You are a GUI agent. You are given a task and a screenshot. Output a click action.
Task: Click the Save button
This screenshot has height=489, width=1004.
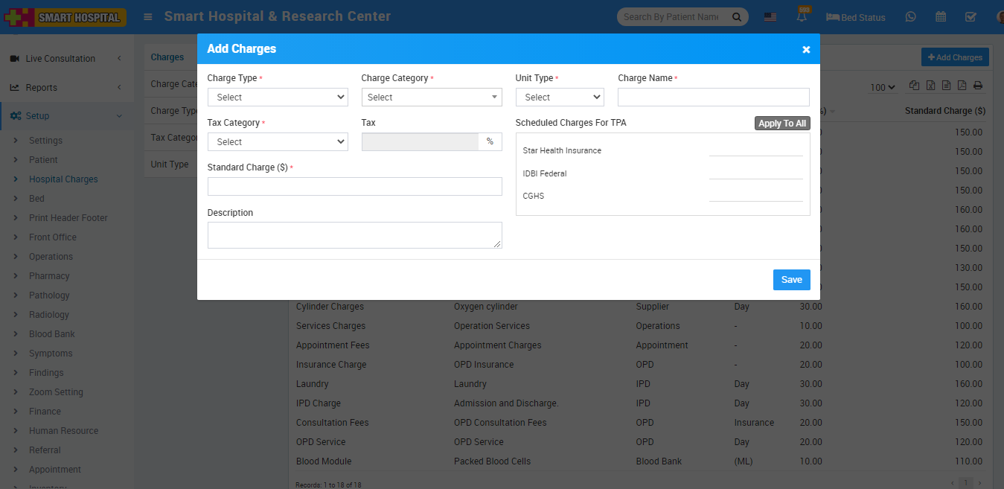click(x=791, y=280)
